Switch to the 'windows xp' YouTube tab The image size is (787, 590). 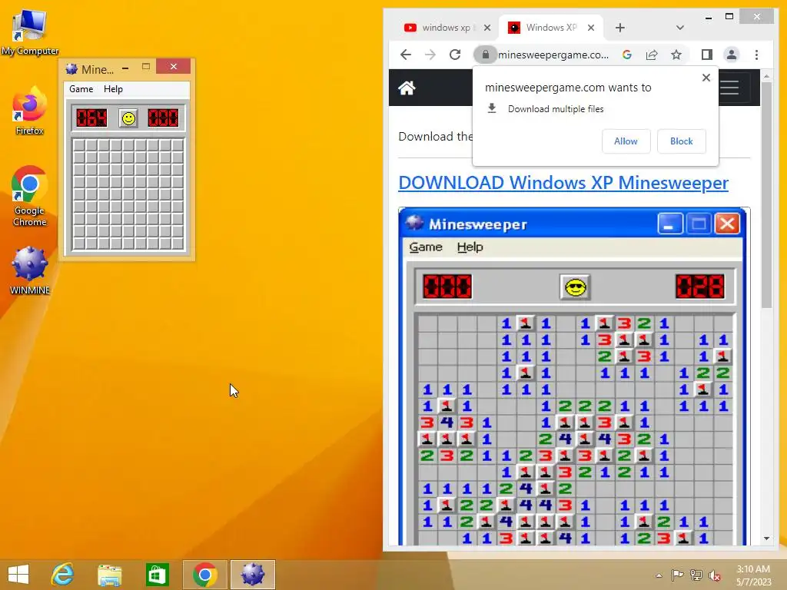[x=447, y=28]
